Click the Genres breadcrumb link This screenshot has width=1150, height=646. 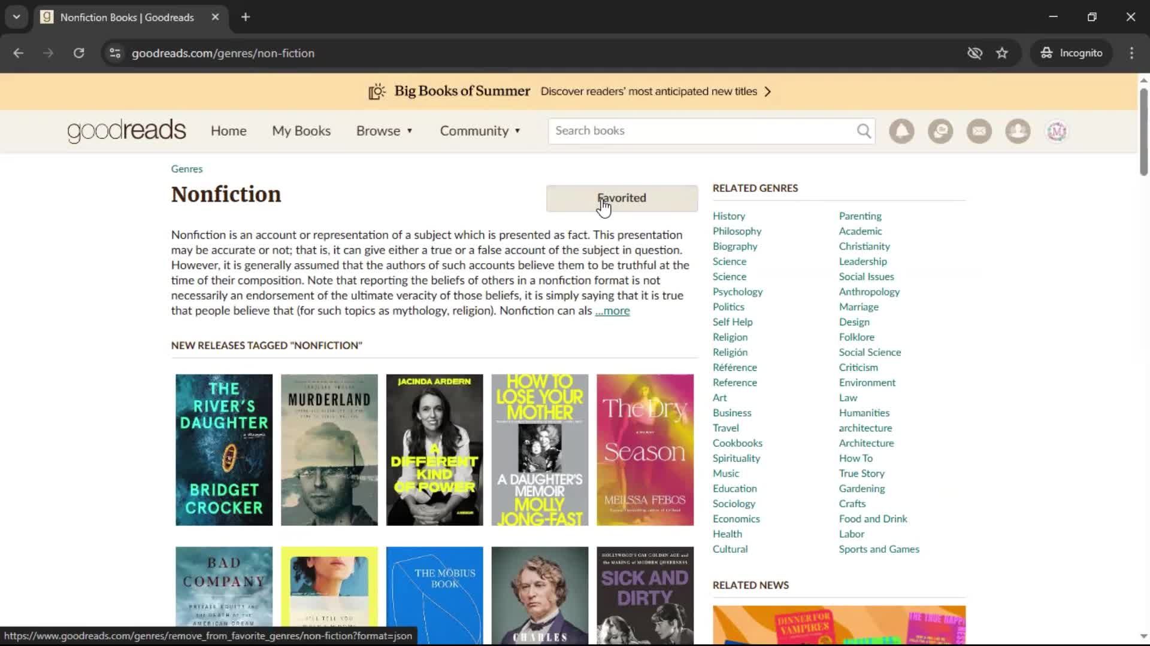click(x=187, y=169)
